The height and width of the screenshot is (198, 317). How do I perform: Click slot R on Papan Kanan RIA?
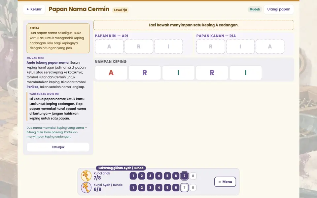211,47
